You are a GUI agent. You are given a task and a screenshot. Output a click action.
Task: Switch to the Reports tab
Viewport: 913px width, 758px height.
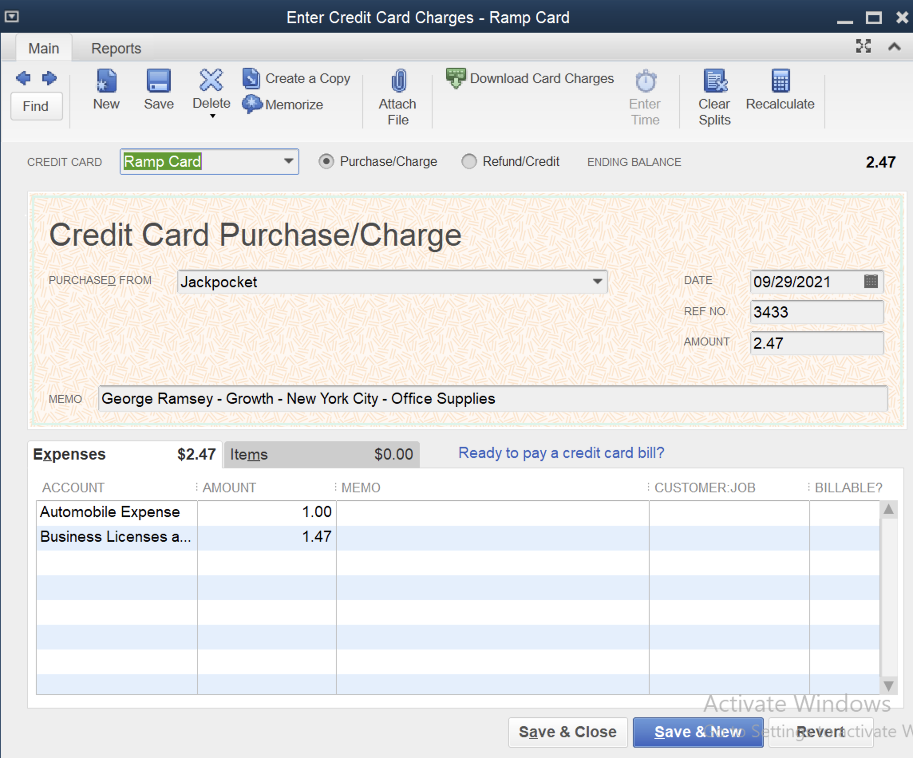[116, 48]
